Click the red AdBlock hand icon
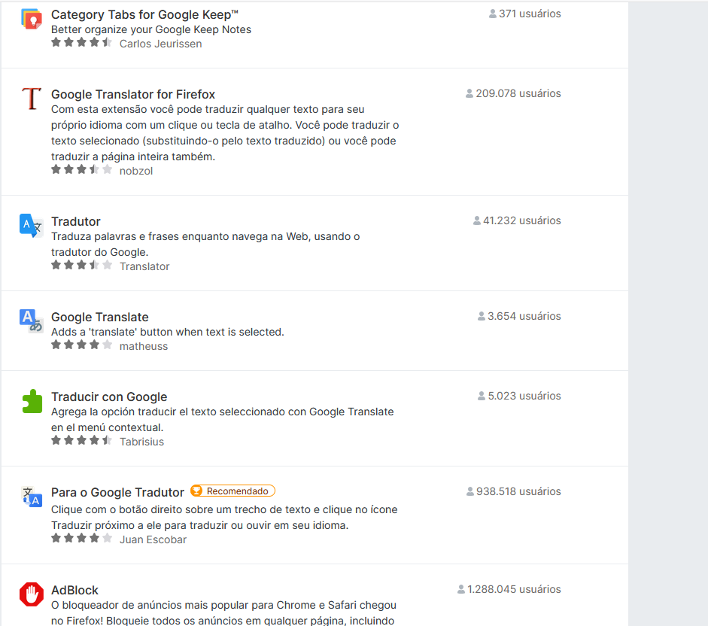Viewport: 708px width, 626px height. point(31,594)
